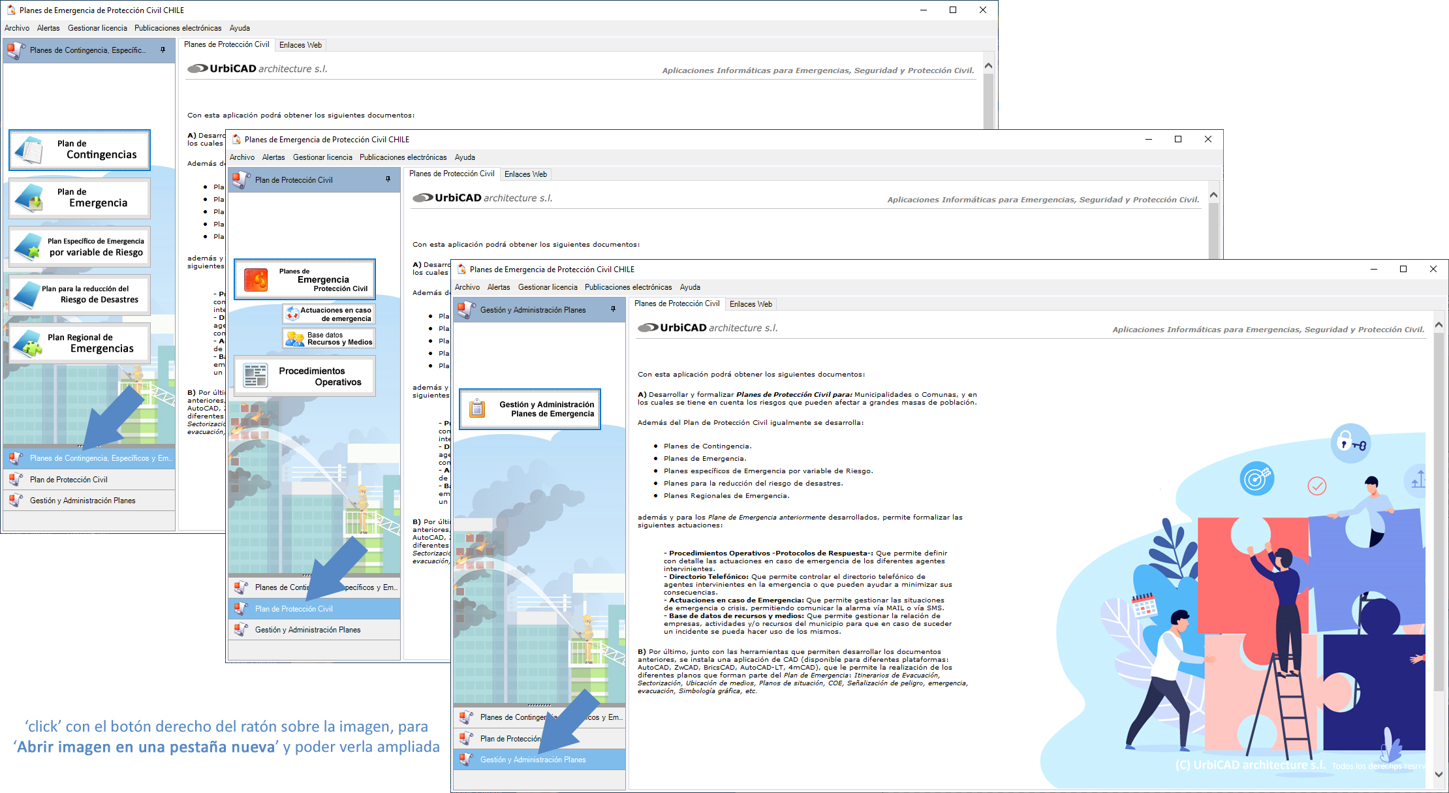Open Archivo menu in front window
This screenshot has height=793, width=1449.
tap(467, 287)
